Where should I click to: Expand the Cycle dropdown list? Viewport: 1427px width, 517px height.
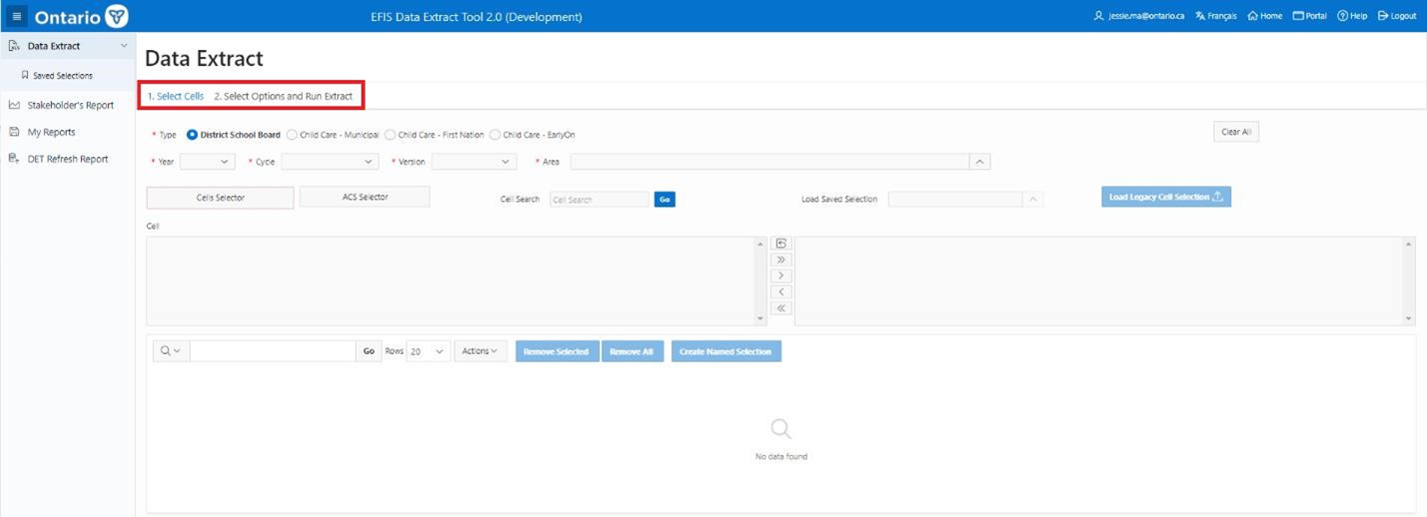click(330, 162)
